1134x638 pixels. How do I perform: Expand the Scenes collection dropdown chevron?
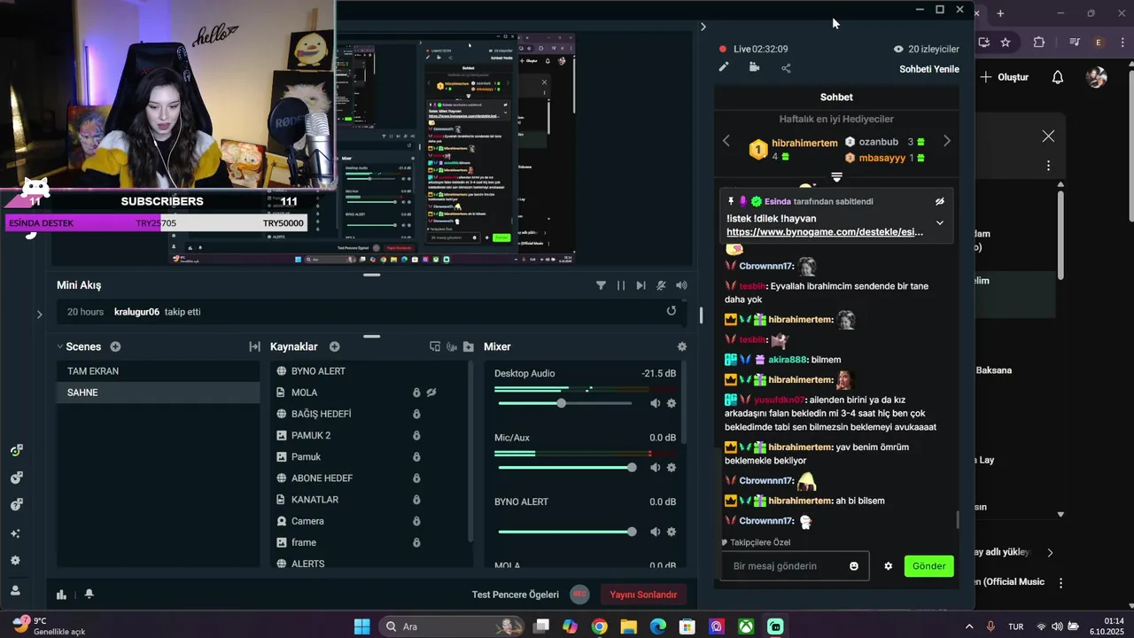pos(60,346)
